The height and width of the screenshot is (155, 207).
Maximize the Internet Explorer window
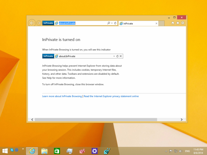[x=174, y=18]
